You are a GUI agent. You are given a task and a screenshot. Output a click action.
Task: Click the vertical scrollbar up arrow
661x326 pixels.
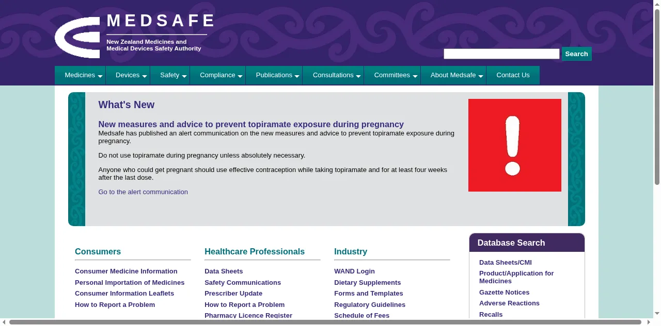657,4
